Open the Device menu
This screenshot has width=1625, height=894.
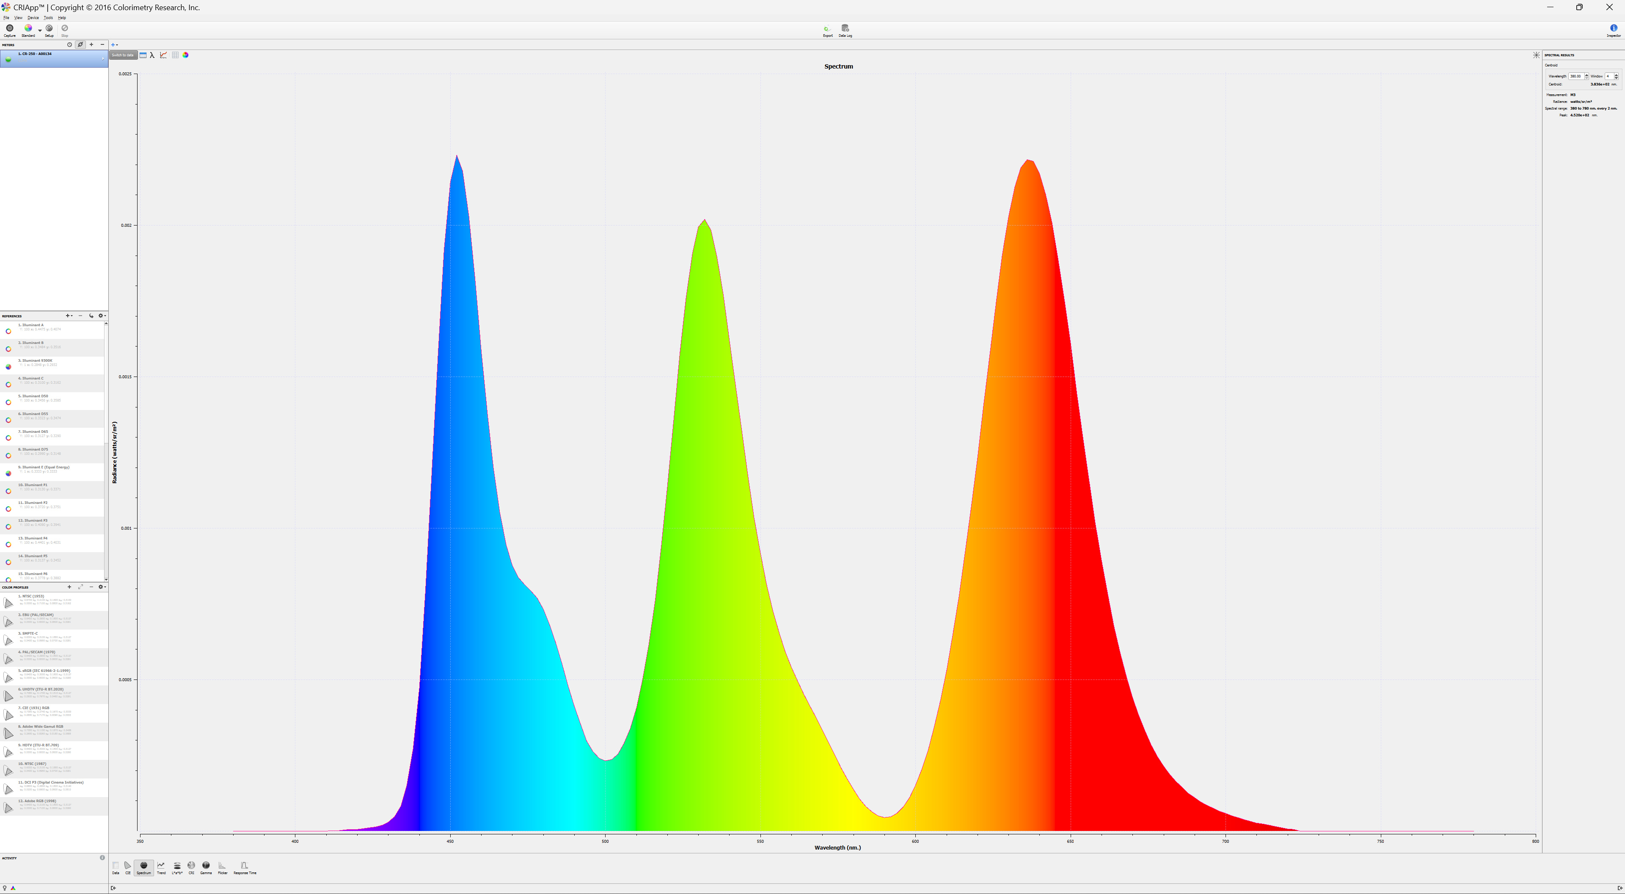pos(33,18)
